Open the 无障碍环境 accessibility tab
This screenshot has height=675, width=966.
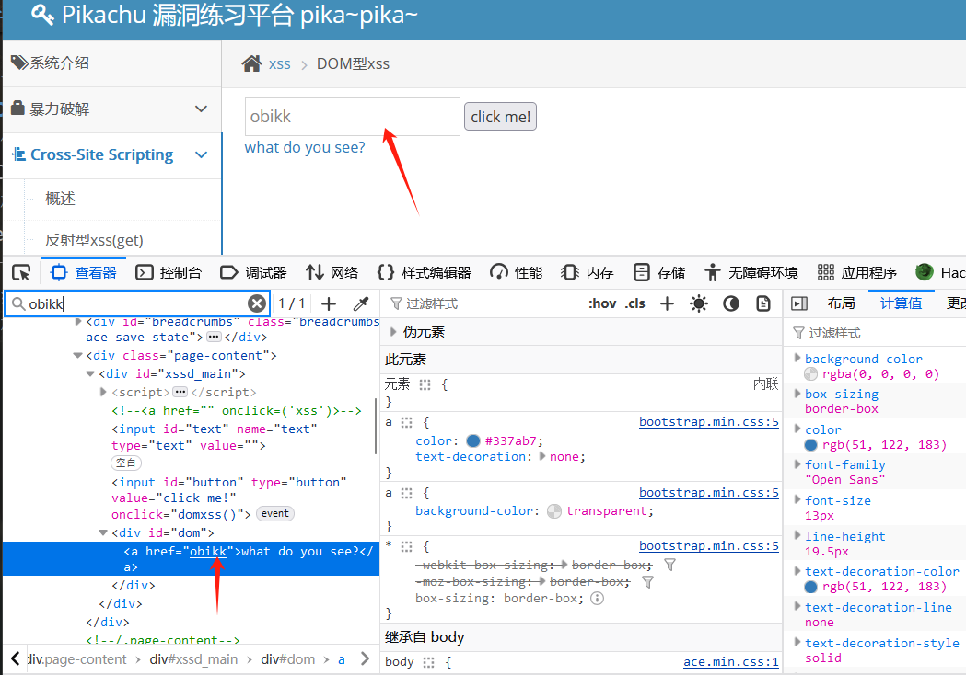click(x=751, y=272)
